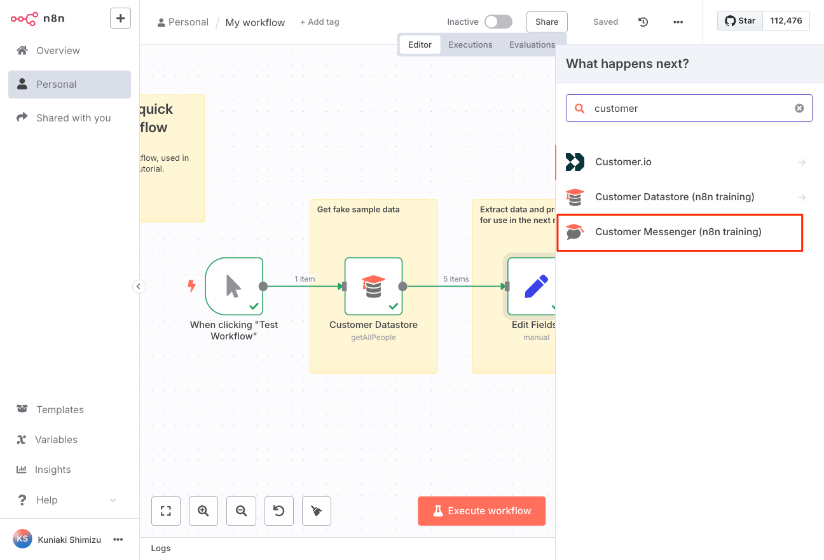Screen dimensions: 824x560
Task: Click the trigger lightning bolt icon
Action: point(191,286)
